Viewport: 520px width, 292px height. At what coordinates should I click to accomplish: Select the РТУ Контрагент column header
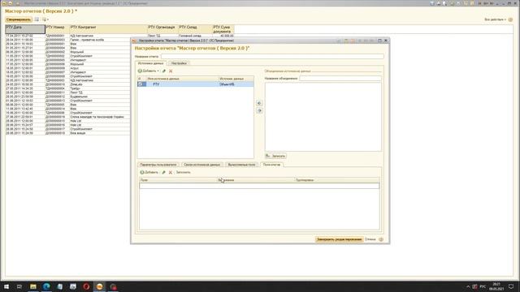coord(108,29)
